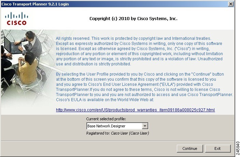The height and width of the screenshot is (157, 240).
Task: Click the 'By selecting the User Profile' paragraph
Action: pyautogui.click(x=144, y=87)
